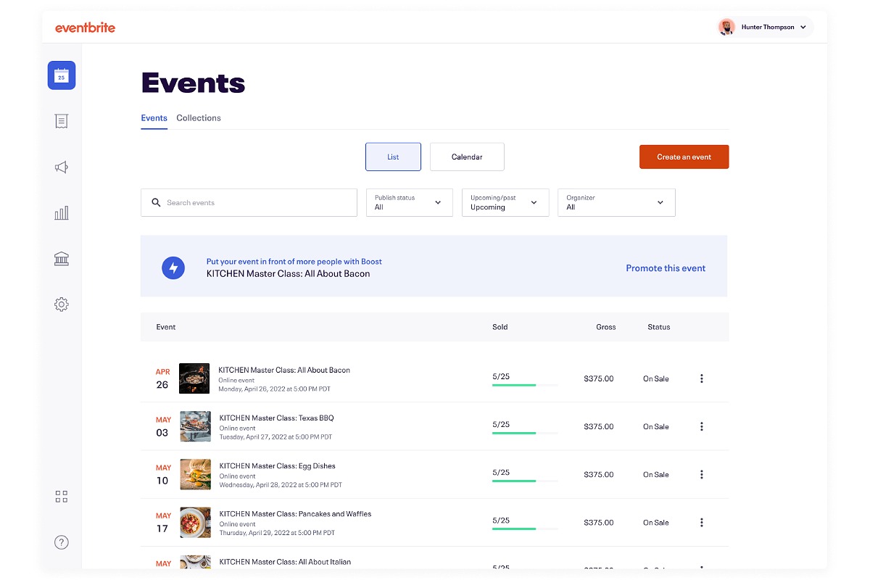Focus the Search events field

tap(249, 202)
